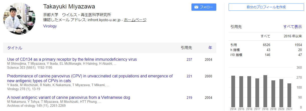This screenshot has width=306, height=111.
Task: Sort publications by 年 column
Action: click(210, 48)
